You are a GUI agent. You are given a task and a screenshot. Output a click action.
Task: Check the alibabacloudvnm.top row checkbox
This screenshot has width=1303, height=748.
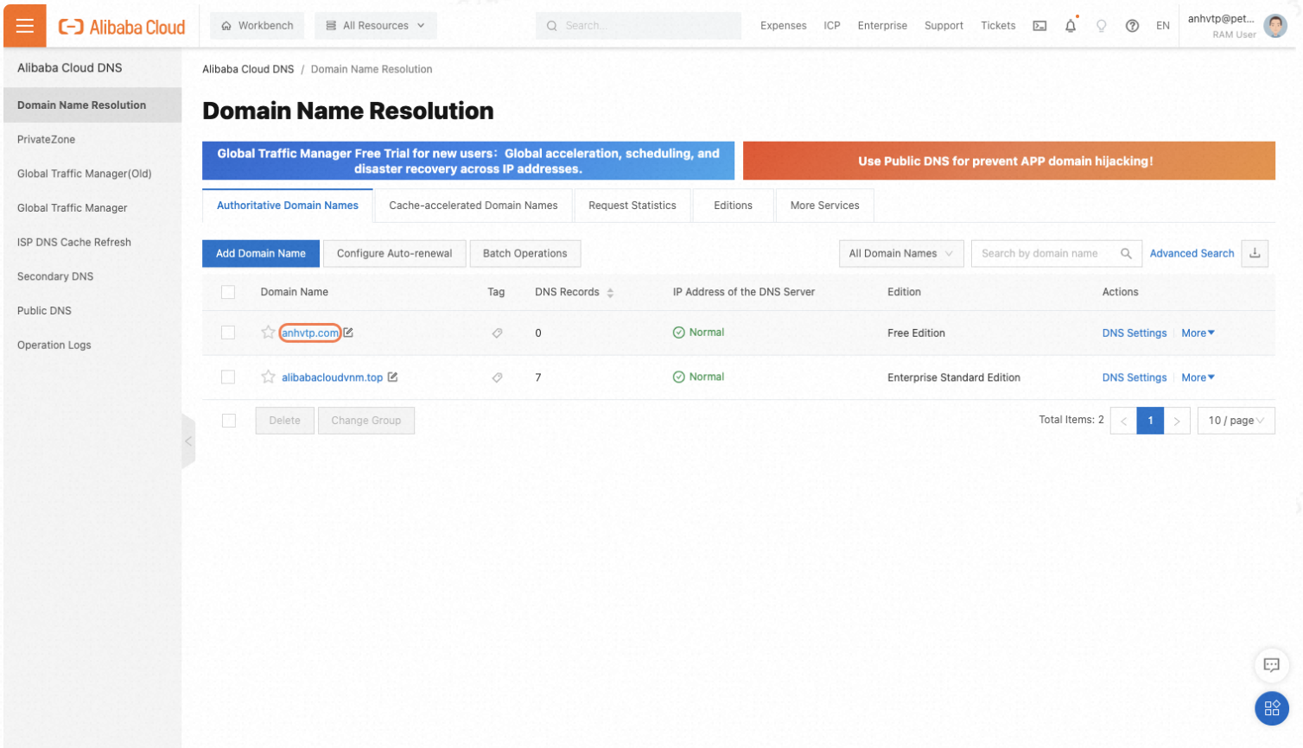(228, 377)
